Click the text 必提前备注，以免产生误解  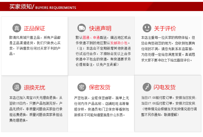click(x=96, y=64)
